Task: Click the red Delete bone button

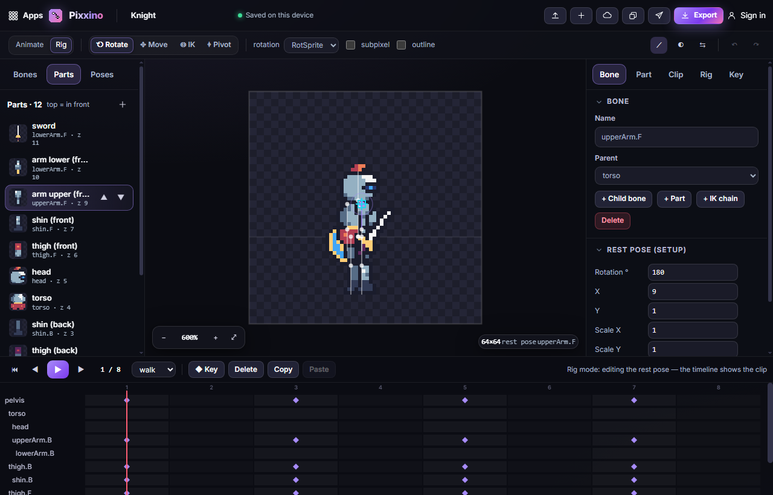Action: [x=612, y=221]
